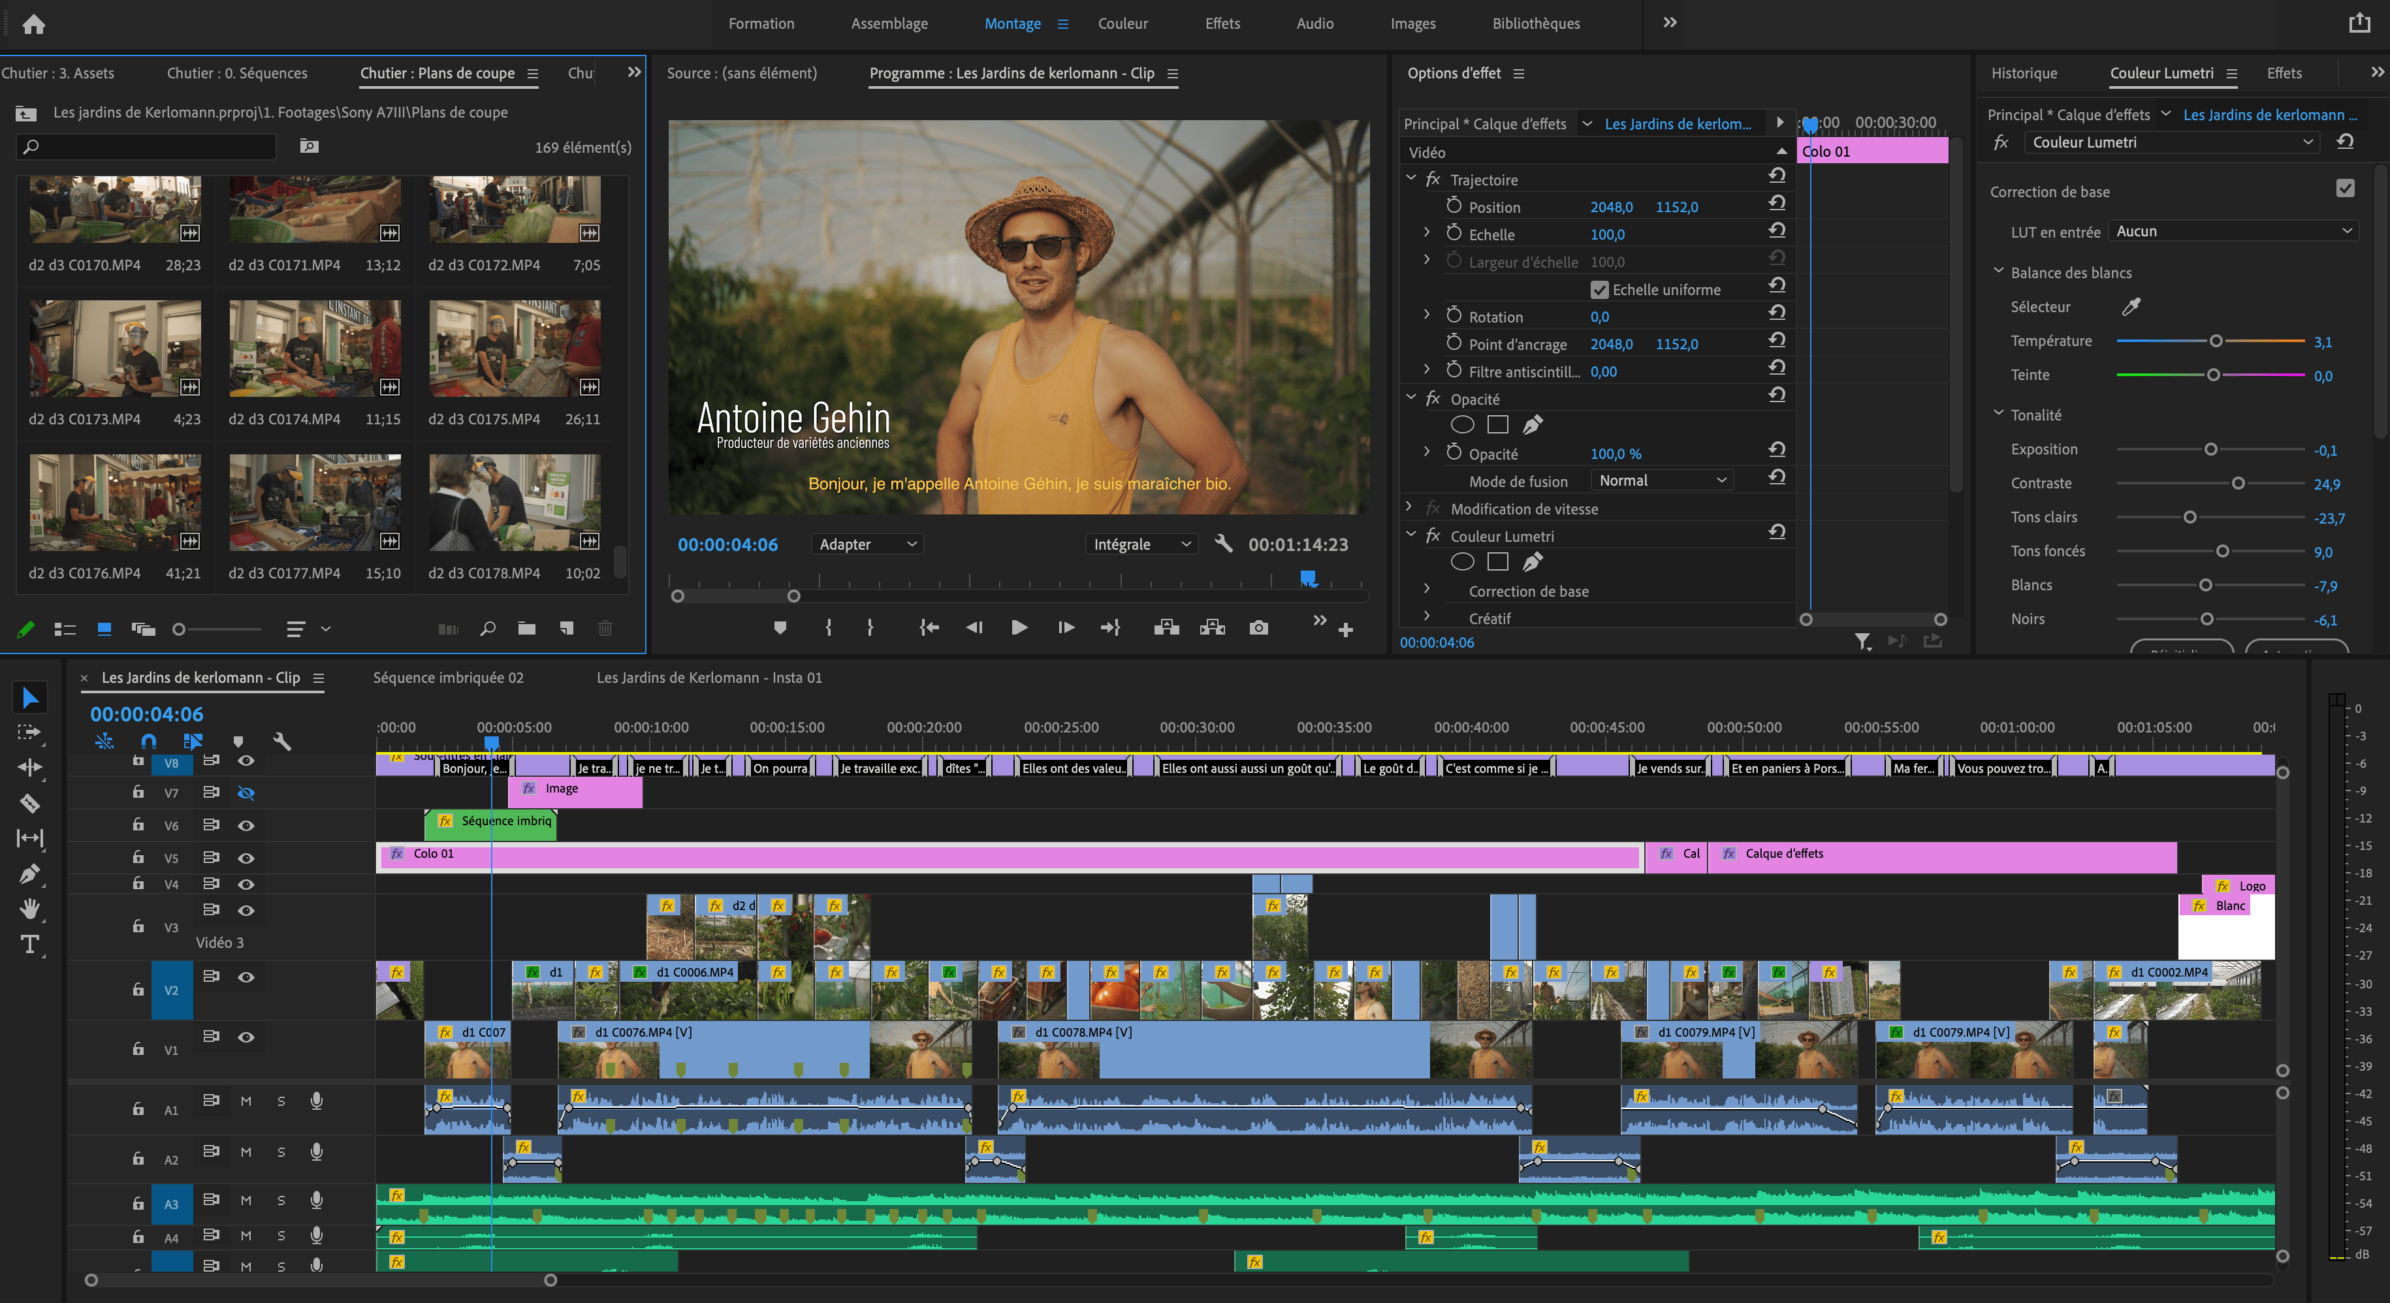
Task: Select the d2 d3 C0175.MP4 thumbnail
Action: click(515, 349)
